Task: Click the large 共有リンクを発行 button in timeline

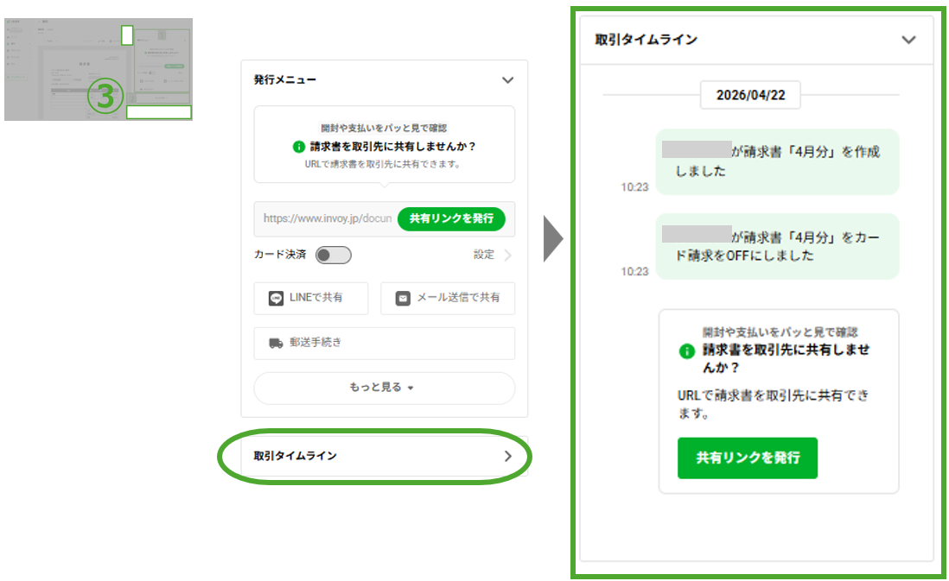Action: coord(748,458)
